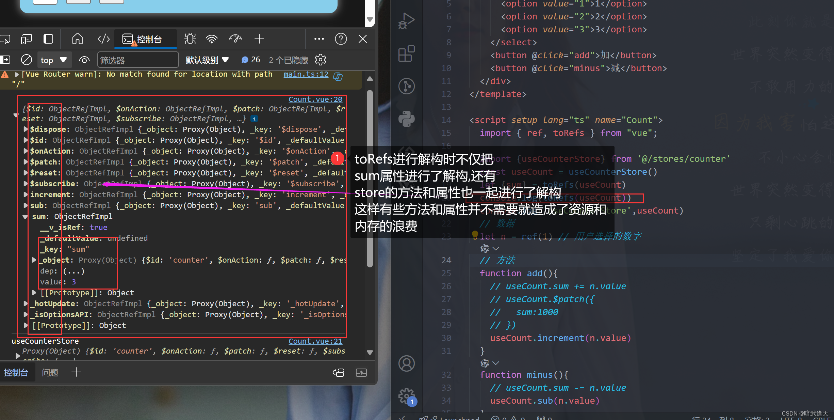Click the useCount.increment(n.value) code line
Image resolution: width=834 pixels, height=420 pixels.
pos(560,338)
